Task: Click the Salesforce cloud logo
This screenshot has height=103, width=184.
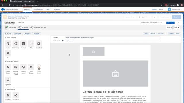Action: pos(3,9)
